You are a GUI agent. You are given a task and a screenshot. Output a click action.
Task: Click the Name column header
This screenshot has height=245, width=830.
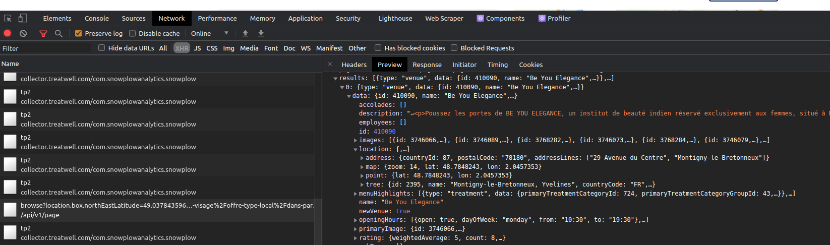160,64
